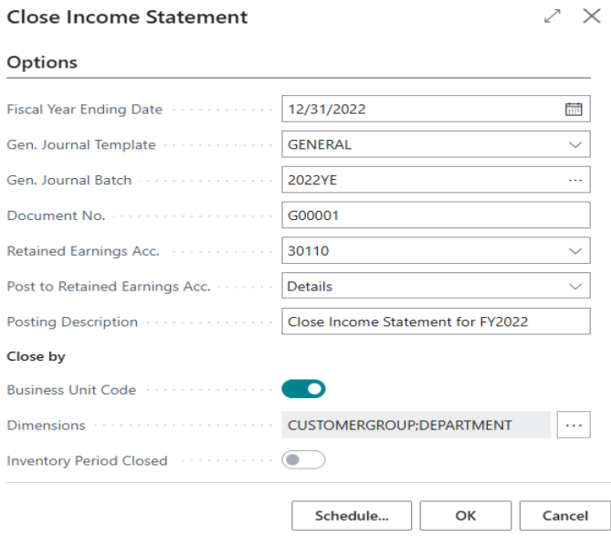Enable the Inventory Period Closed toggle
Viewport: 611px width, 537px height.
click(x=304, y=460)
